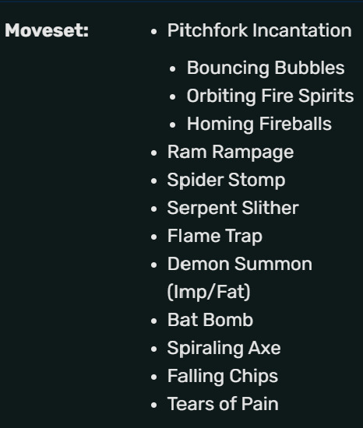Select the Flame Trap entry
363x428 pixels.
[215, 236]
